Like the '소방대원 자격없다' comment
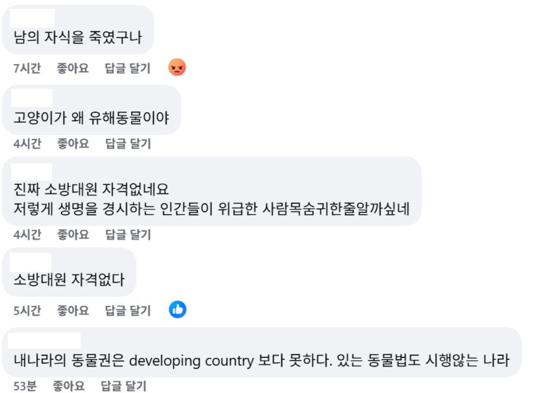The image size is (536, 393). coord(72,311)
